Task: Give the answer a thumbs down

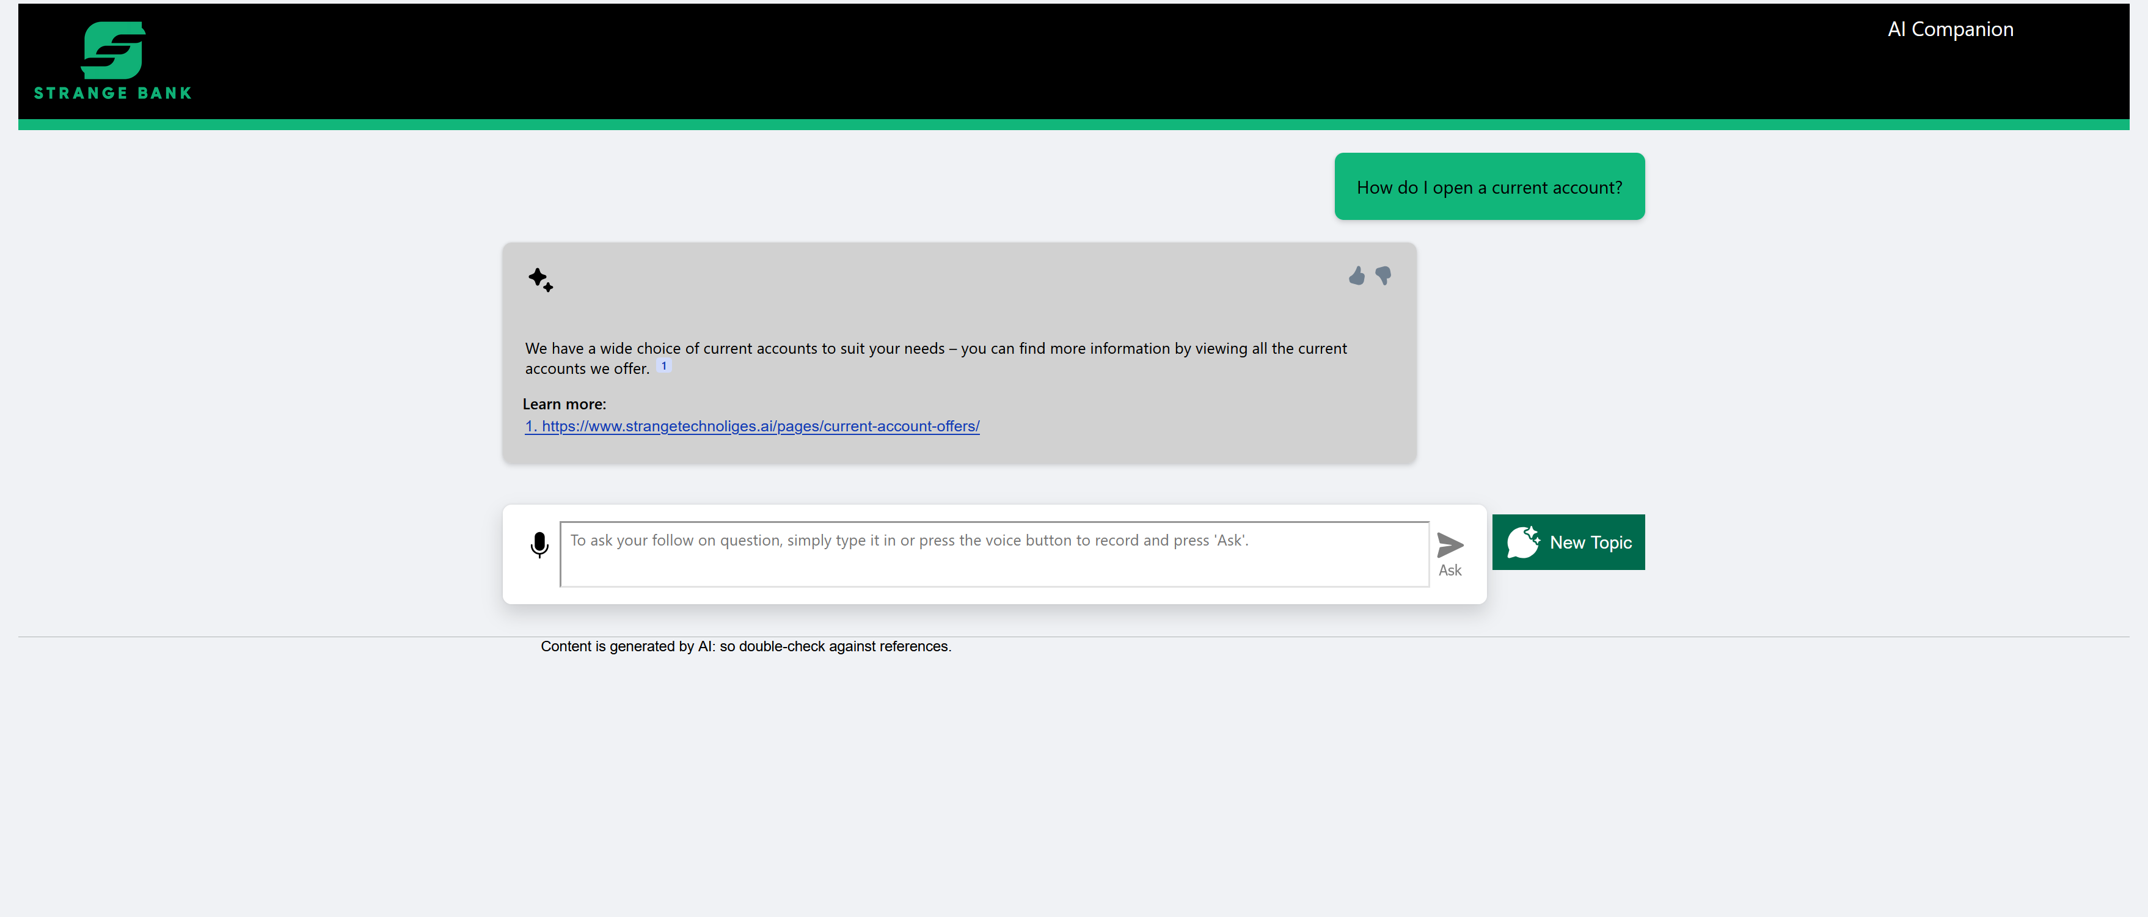Action: 1383,276
